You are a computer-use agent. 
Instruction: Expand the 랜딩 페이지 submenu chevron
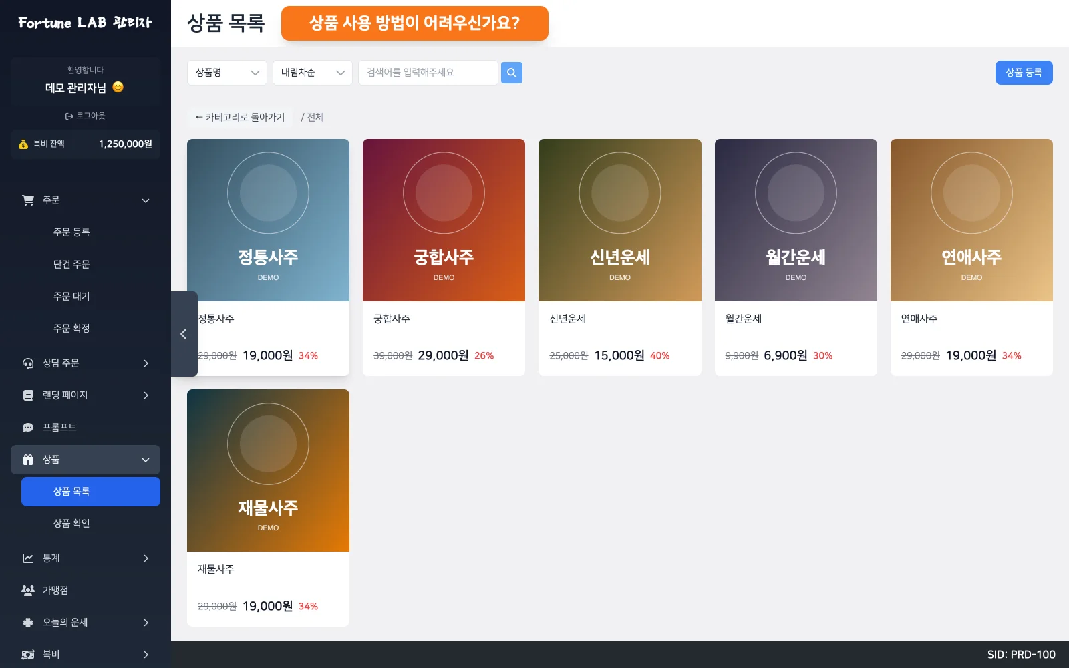146,395
